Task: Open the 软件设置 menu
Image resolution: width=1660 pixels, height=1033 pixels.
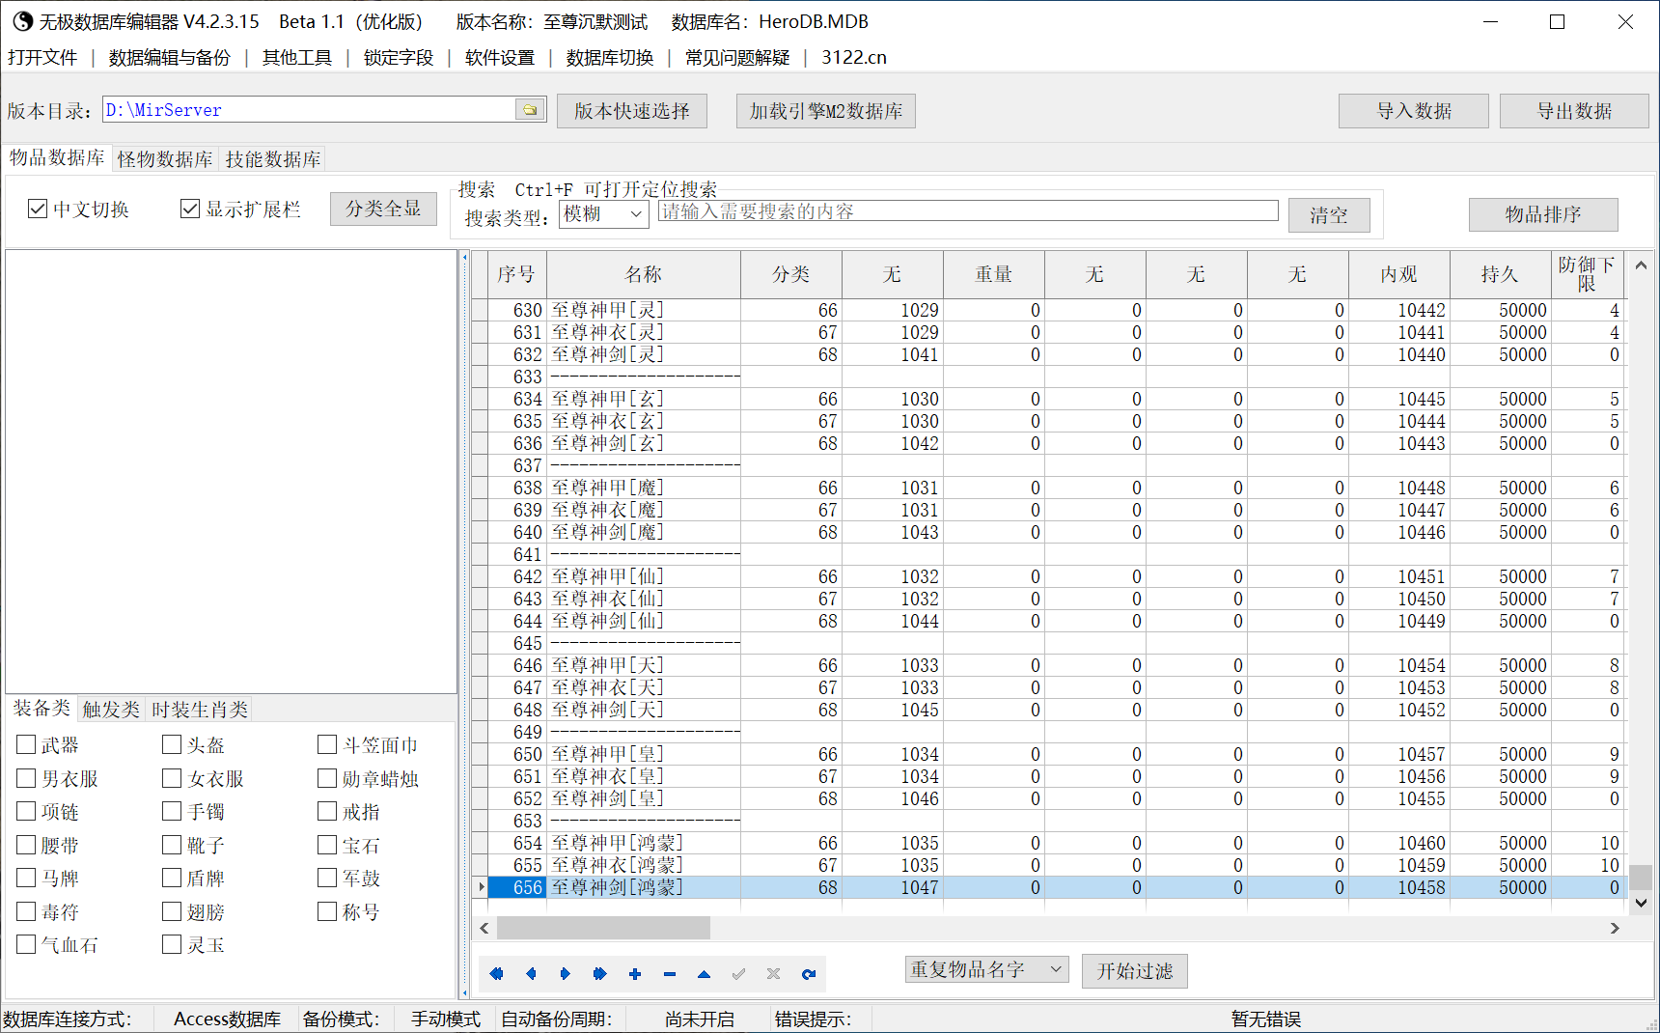Action: click(x=500, y=58)
